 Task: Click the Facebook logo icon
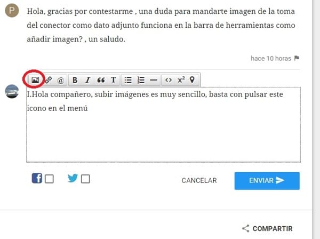tap(37, 178)
